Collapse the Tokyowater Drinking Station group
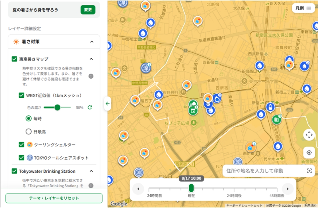The height and width of the screenshot is (208, 318). pos(91,171)
